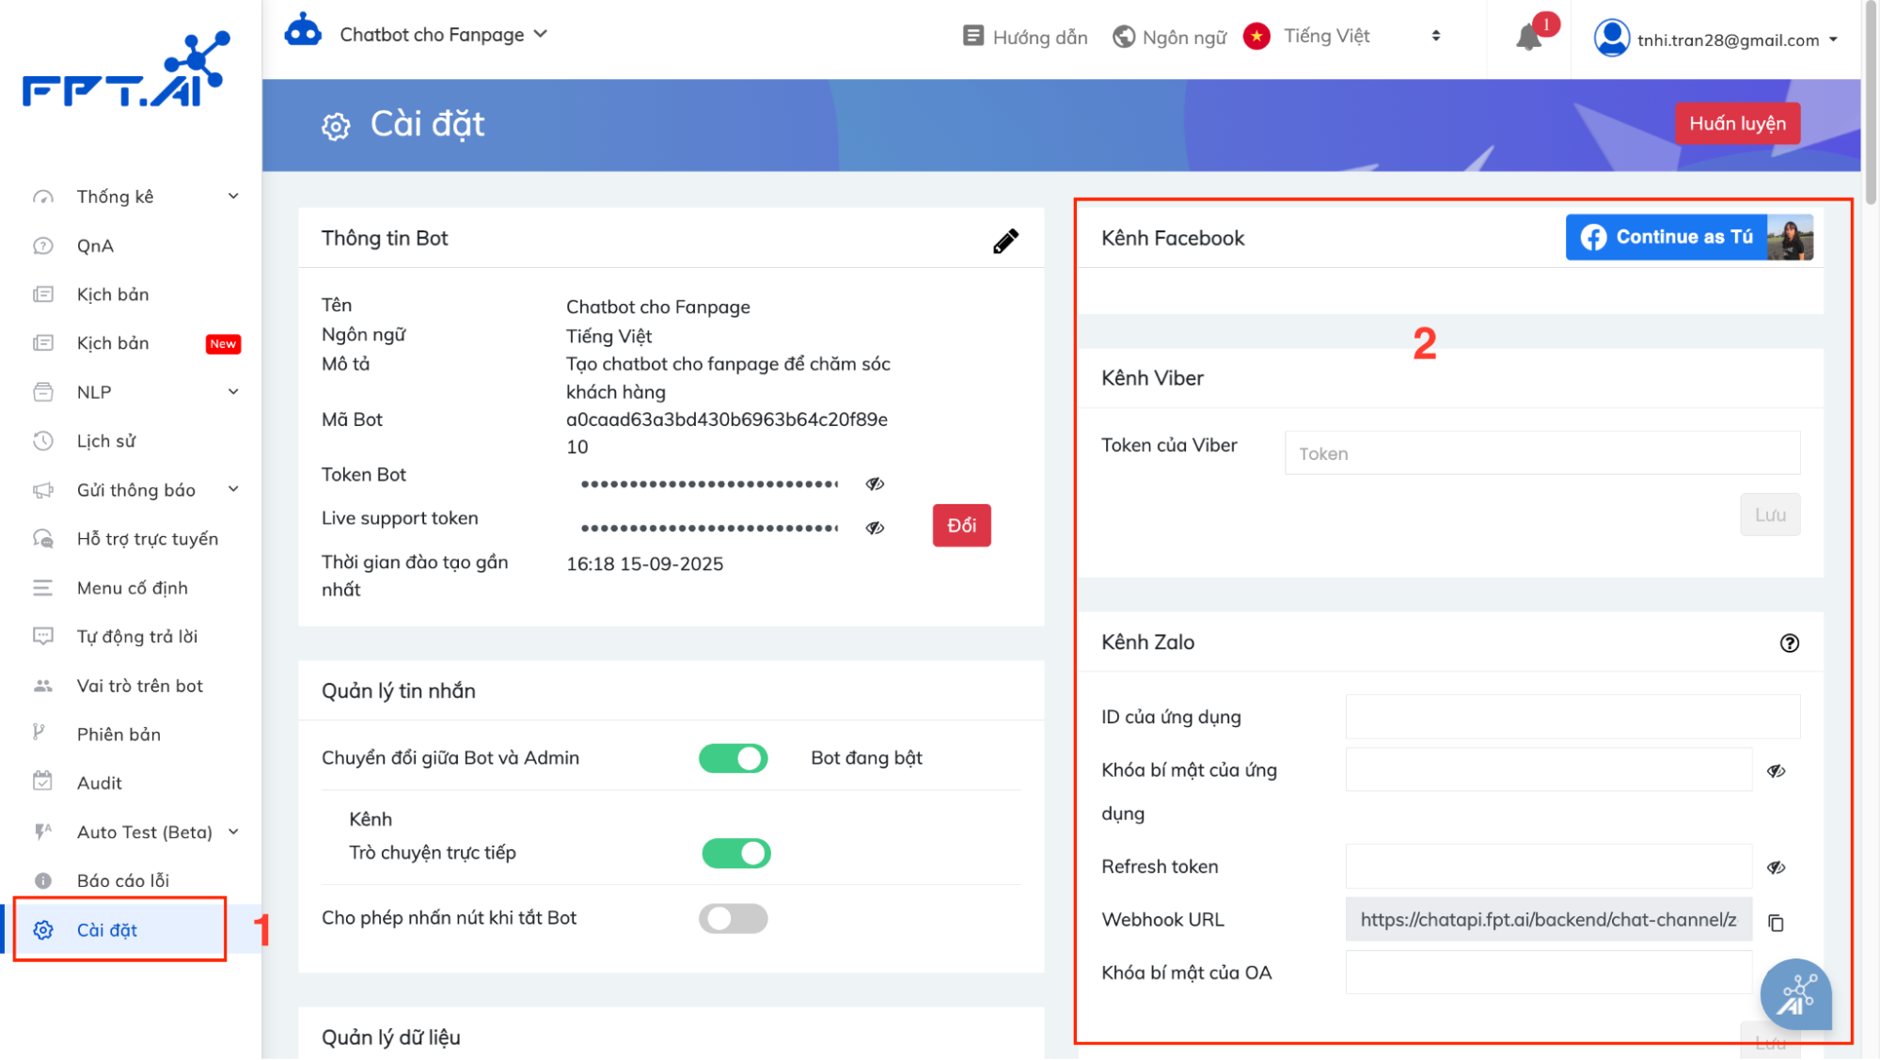This screenshot has width=1880, height=1060.
Task: Toggle Chuyển đổi giữa Bot và Admin switch
Action: pos(734,758)
